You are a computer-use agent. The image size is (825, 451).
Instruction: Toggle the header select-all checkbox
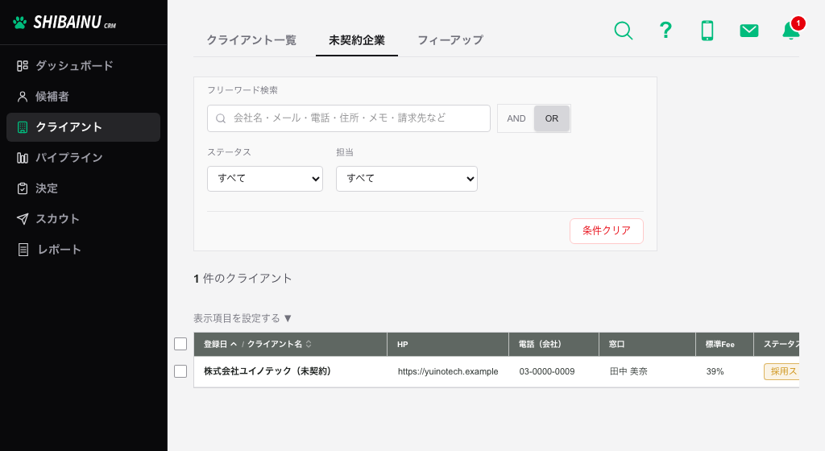[x=180, y=344]
